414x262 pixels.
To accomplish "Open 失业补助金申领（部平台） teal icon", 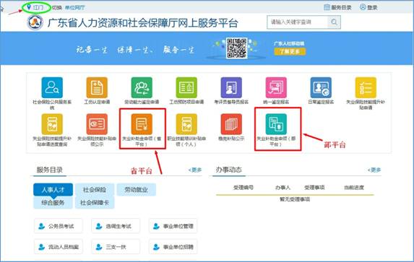I will pyautogui.click(x=276, y=124).
